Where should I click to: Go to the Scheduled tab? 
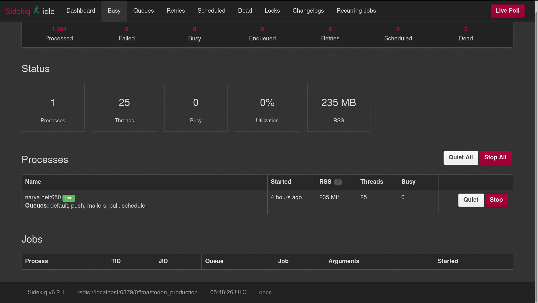click(211, 11)
